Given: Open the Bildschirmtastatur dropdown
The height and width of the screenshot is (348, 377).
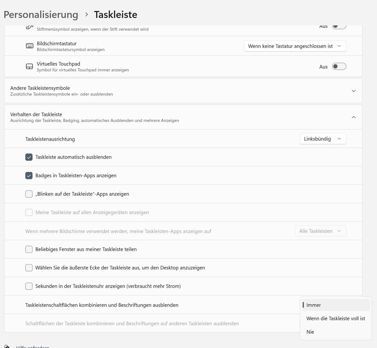Looking at the screenshot, I should tap(295, 46).
